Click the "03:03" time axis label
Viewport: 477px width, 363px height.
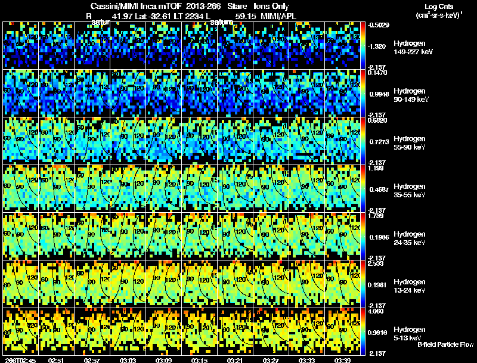pyautogui.click(x=128, y=361)
